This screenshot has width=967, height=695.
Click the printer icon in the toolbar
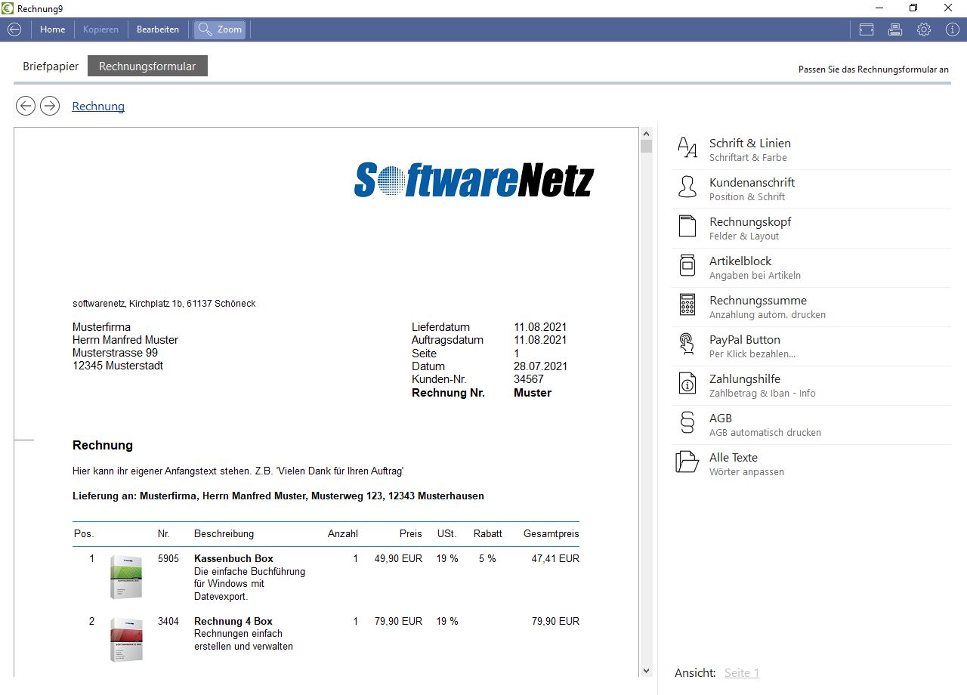pyautogui.click(x=895, y=29)
